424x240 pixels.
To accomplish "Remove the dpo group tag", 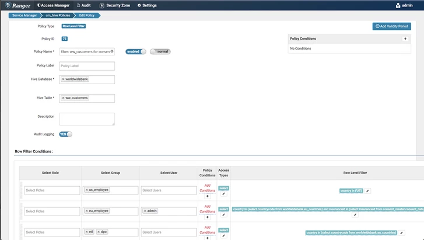I will click(99, 232).
